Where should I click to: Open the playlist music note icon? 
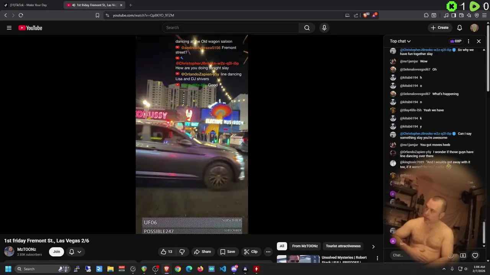(x=446, y=15)
